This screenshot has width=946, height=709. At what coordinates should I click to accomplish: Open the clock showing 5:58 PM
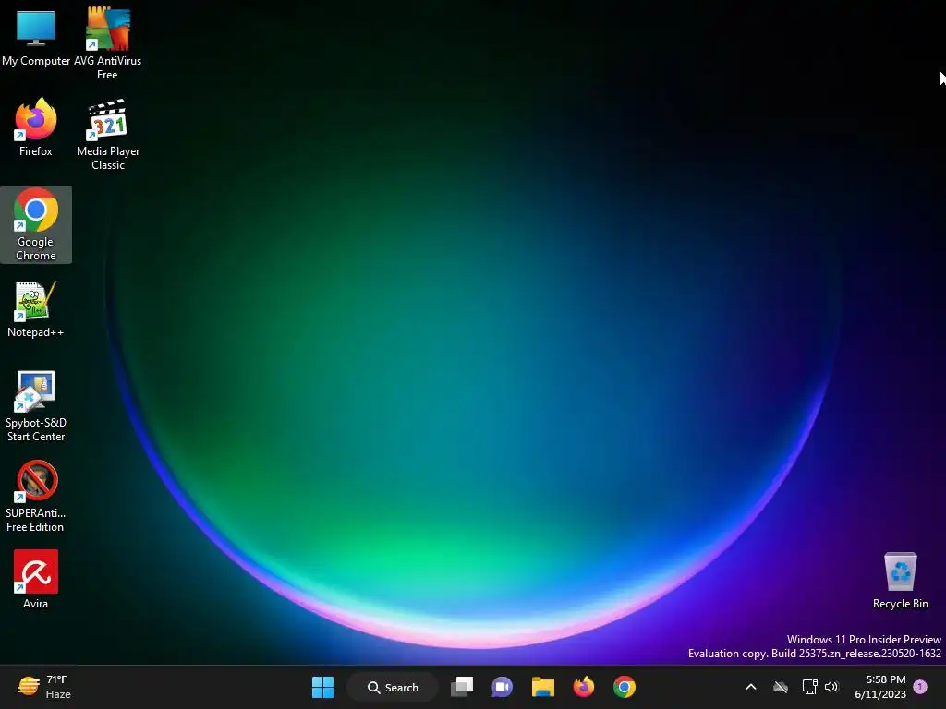(x=880, y=687)
